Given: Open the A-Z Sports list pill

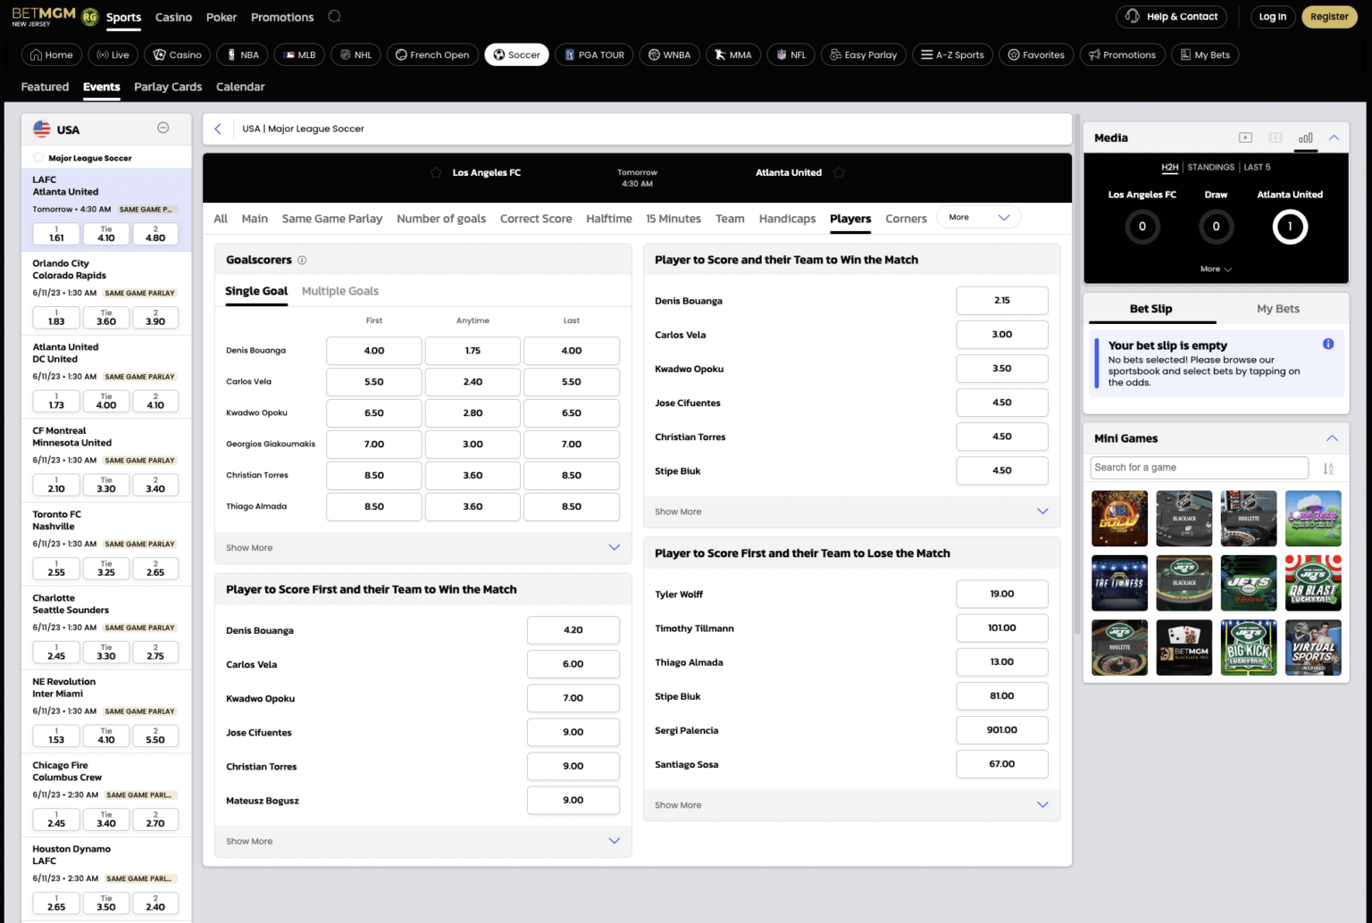Looking at the screenshot, I should click(952, 54).
